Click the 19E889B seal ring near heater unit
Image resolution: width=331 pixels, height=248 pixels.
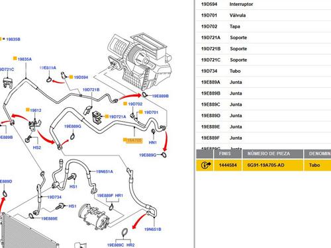[144, 95]
